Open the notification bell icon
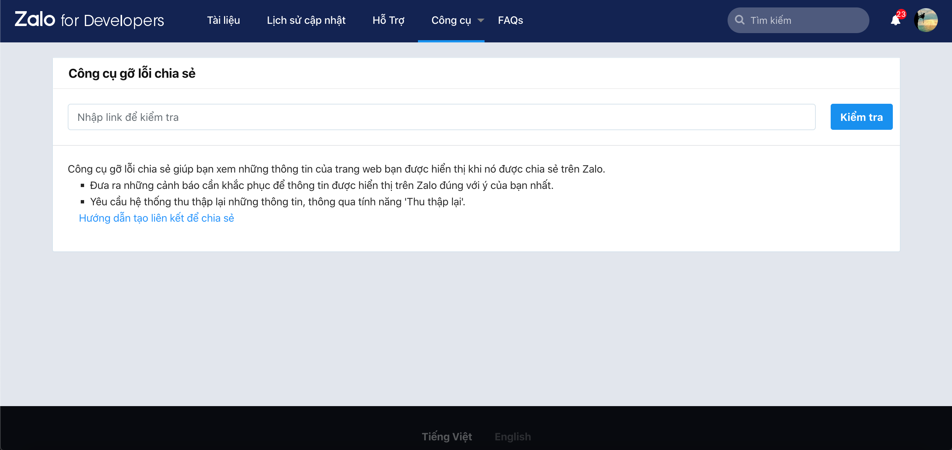 (895, 21)
